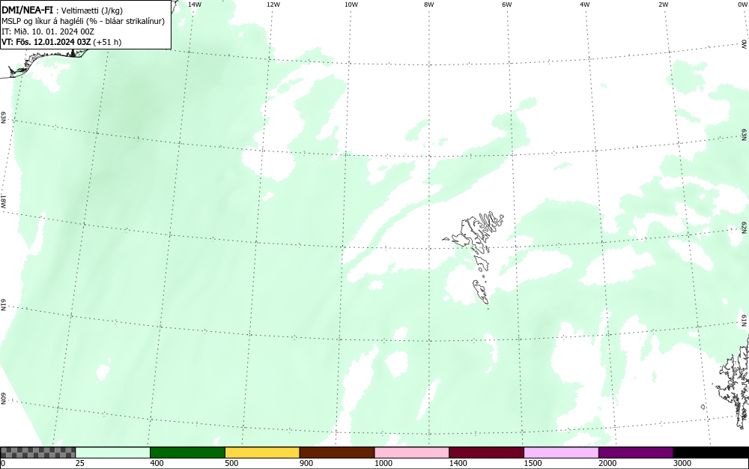This screenshot has height=469, width=749.
Task: Click the VT: Fös. 12.01.2024 03Z line
Action: [61, 42]
